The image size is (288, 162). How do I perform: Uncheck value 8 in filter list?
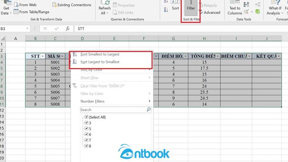tap(86, 146)
